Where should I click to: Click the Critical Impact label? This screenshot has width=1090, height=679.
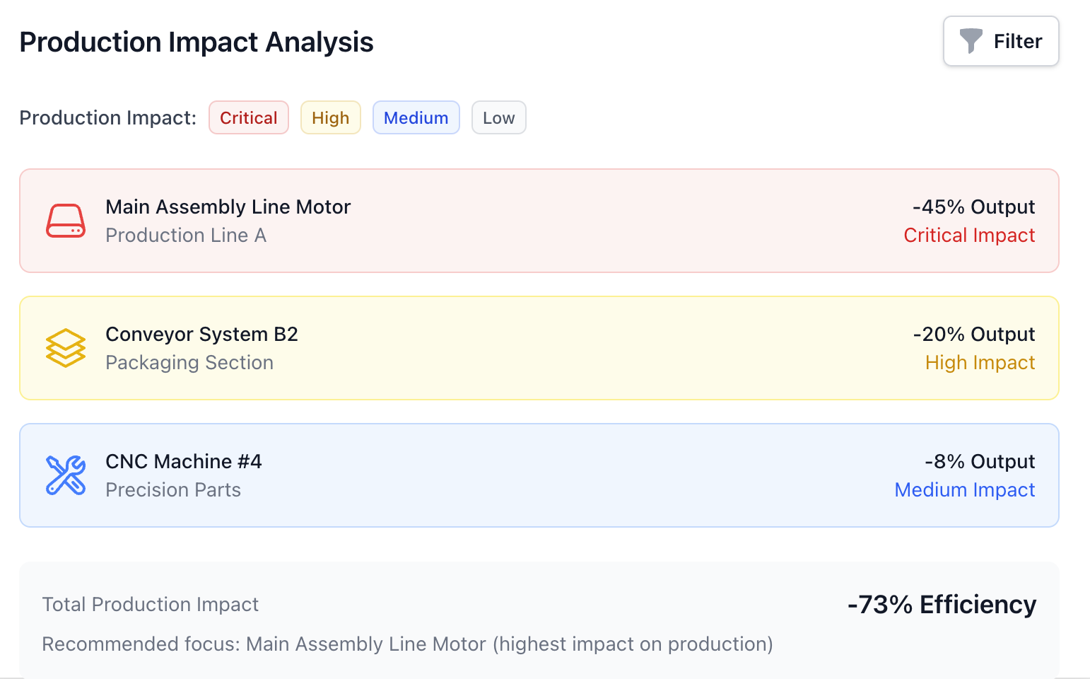click(970, 235)
